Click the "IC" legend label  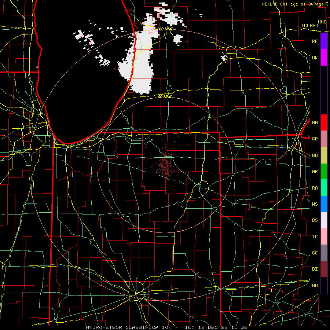pyautogui.click(x=315, y=237)
